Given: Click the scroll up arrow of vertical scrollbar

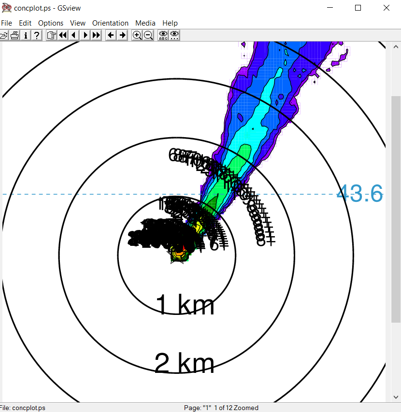Looking at the screenshot, I should pos(396,47).
